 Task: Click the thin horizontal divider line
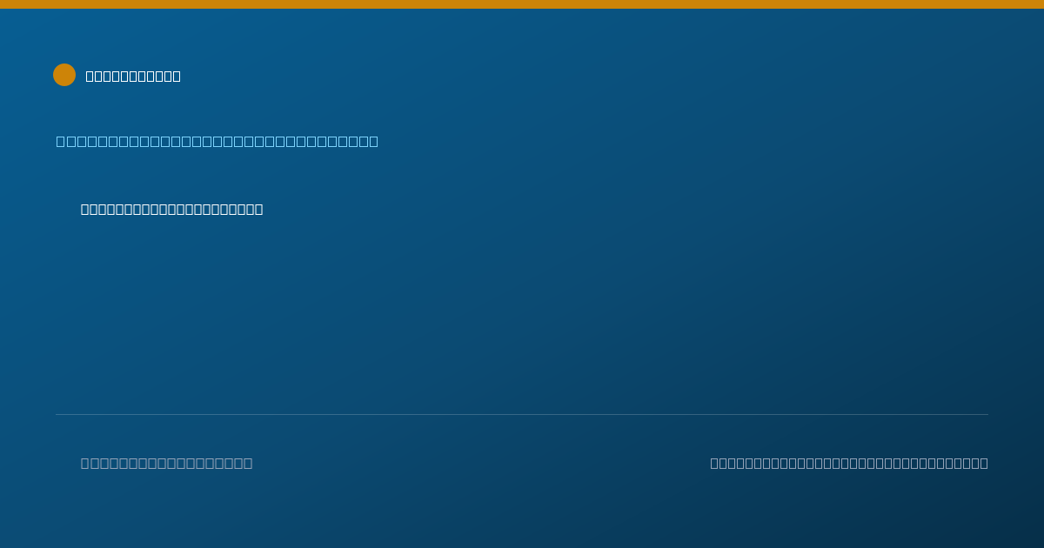[x=522, y=414]
